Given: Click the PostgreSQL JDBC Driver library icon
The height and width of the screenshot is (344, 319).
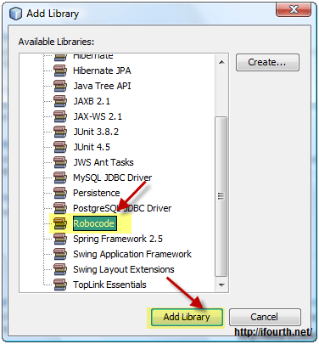Looking at the screenshot, I should pos(60,208).
